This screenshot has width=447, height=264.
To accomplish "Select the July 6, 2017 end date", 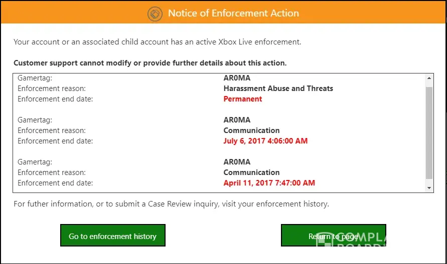I will (x=265, y=141).
